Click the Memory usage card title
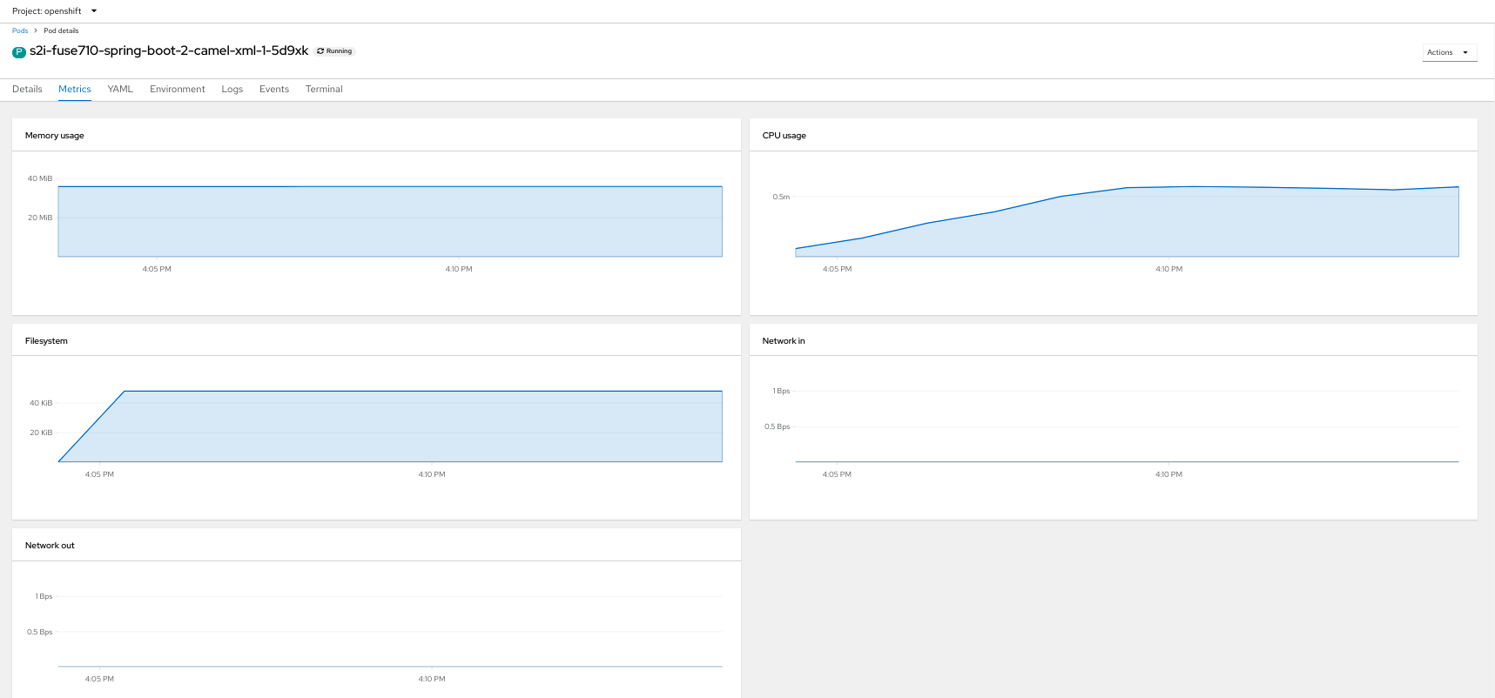The image size is (1495, 698). tap(55, 136)
